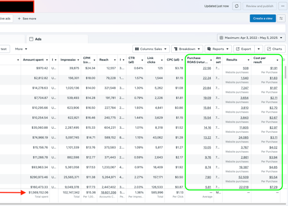Open the Columns: Sales dropdown
This screenshot has height=206, width=288.
pos(151,49)
